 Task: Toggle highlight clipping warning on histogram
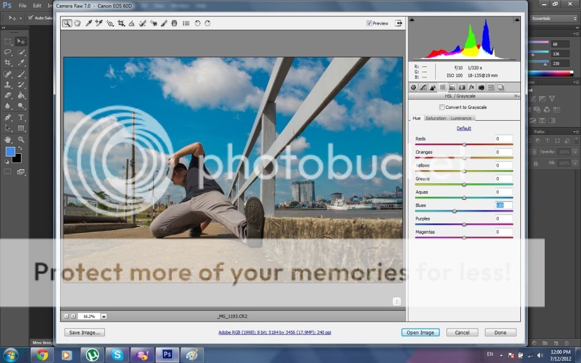coord(517,20)
